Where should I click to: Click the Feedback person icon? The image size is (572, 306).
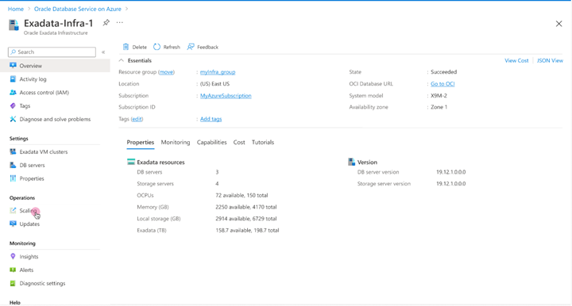point(191,47)
